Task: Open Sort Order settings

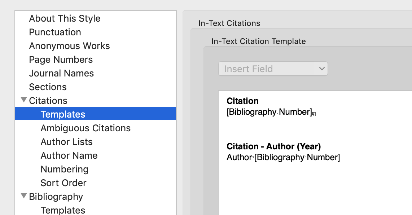Action: pos(63,183)
